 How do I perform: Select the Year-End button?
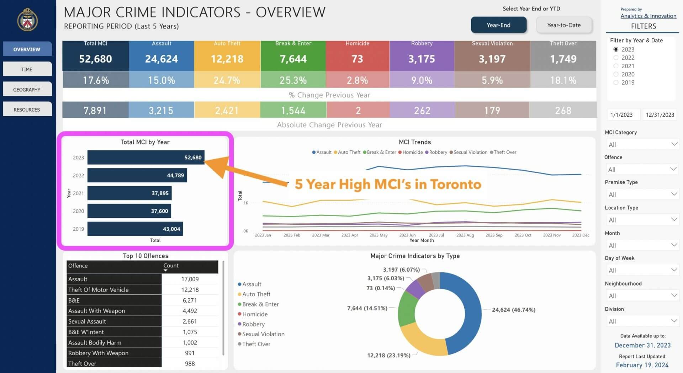click(x=498, y=25)
